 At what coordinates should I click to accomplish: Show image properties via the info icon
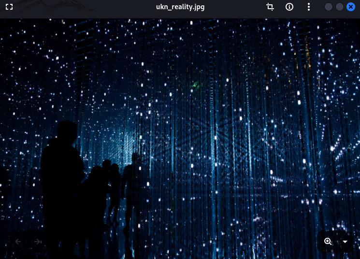289,7
